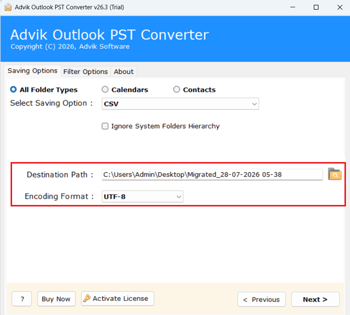Open the About tab

point(124,72)
